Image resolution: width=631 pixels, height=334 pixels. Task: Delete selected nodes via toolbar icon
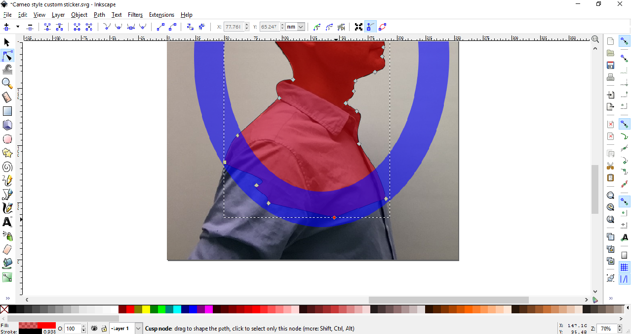click(x=30, y=27)
